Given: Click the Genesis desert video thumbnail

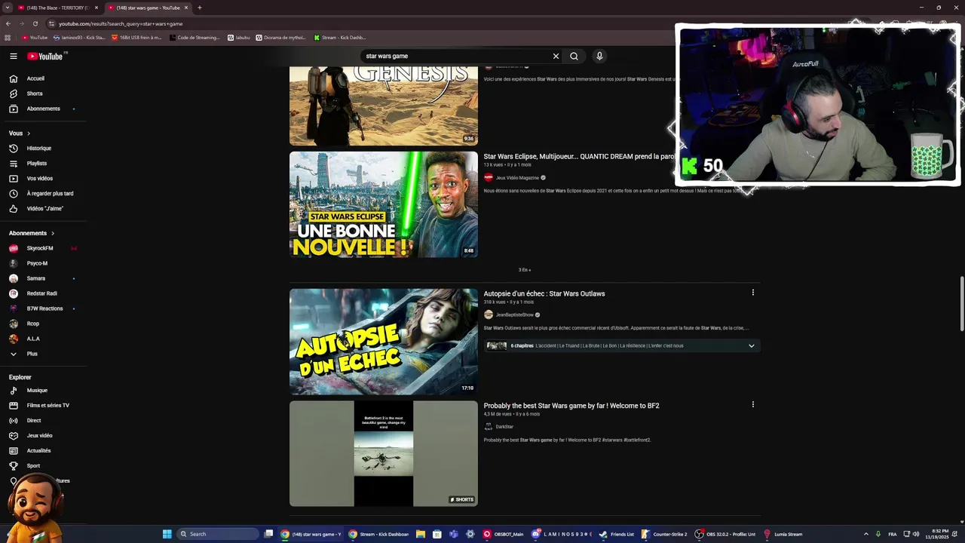Looking at the screenshot, I should pyautogui.click(x=384, y=106).
